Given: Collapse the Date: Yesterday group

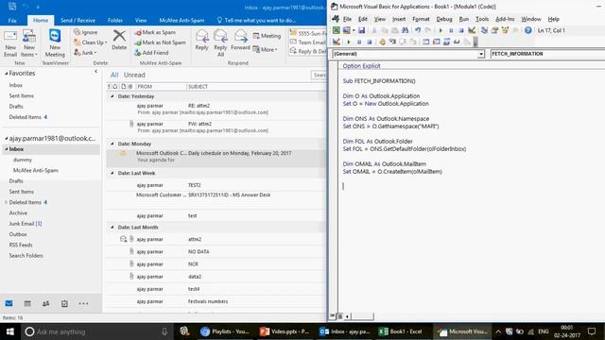Looking at the screenshot, I should 112,96.
